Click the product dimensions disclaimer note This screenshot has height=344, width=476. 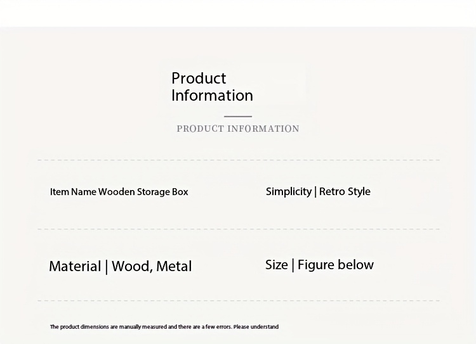(164, 327)
